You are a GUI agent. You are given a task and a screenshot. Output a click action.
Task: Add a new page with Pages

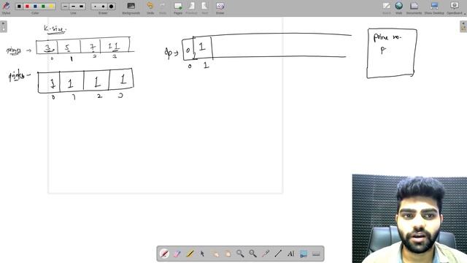pyautogui.click(x=178, y=8)
